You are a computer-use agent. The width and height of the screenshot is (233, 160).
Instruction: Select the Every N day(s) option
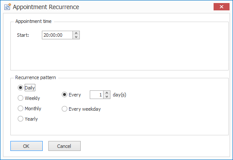pyautogui.click(x=64, y=95)
